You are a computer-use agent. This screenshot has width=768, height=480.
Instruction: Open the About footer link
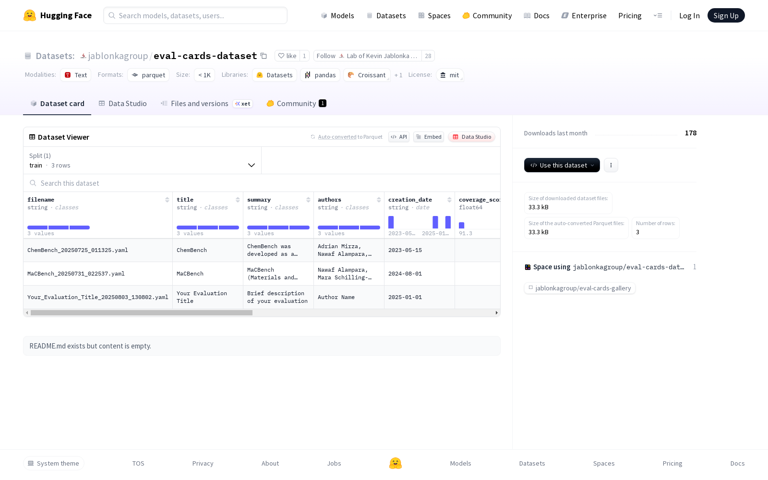pos(270,463)
